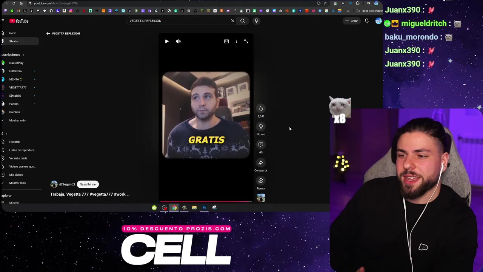Mute the short's volume icon
This screenshot has width=483, height=272.
pos(178,42)
